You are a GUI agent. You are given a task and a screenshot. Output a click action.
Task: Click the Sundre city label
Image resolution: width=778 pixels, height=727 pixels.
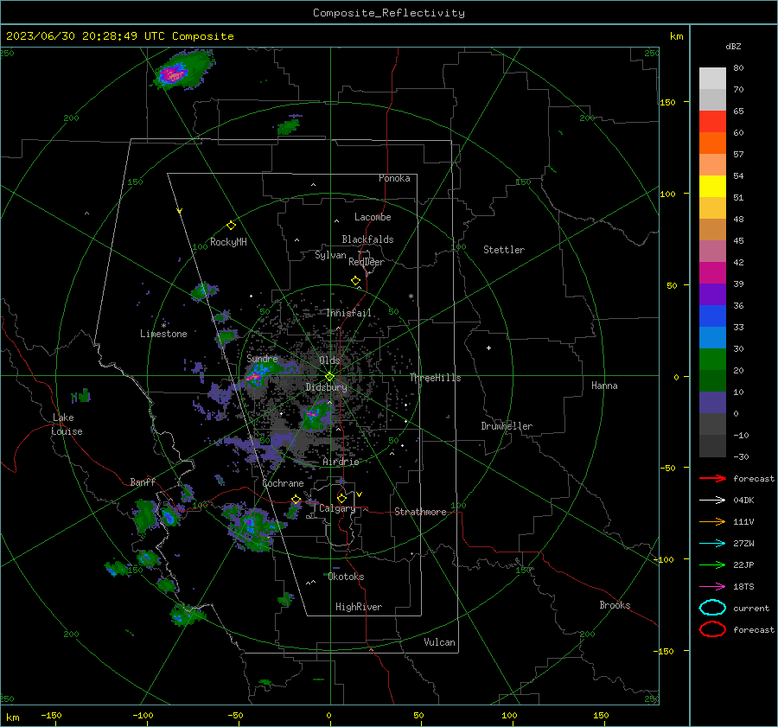coord(262,358)
